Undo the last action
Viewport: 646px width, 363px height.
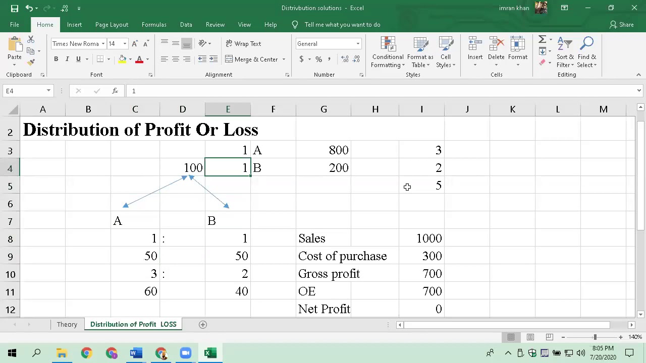click(x=29, y=8)
